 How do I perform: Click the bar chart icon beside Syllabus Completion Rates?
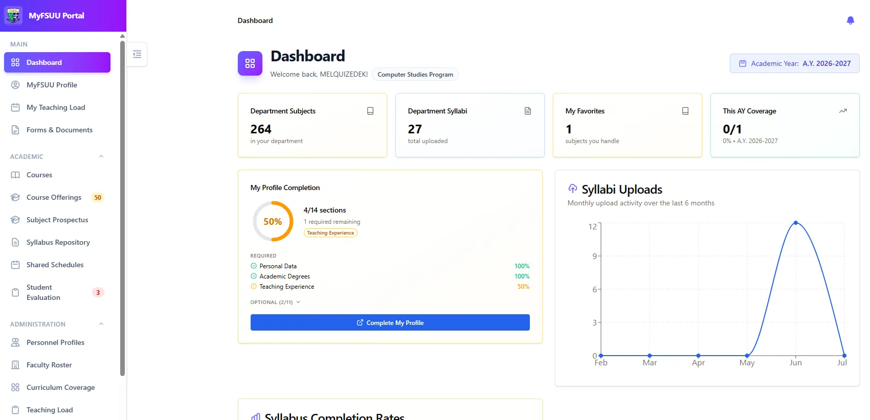point(256,417)
